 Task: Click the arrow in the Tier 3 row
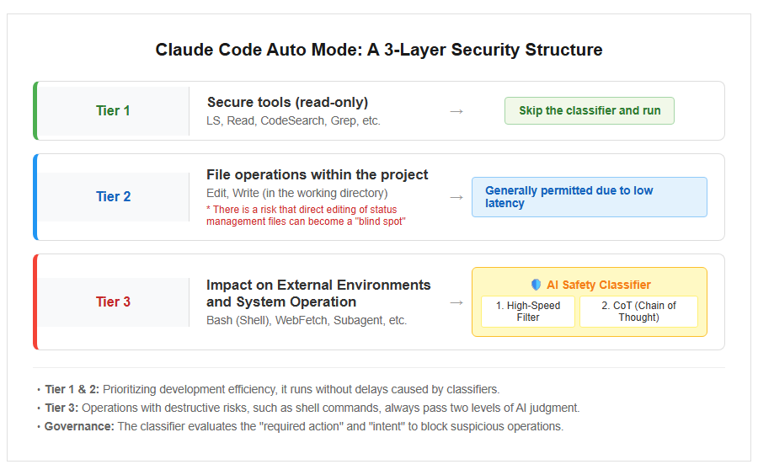click(x=456, y=303)
